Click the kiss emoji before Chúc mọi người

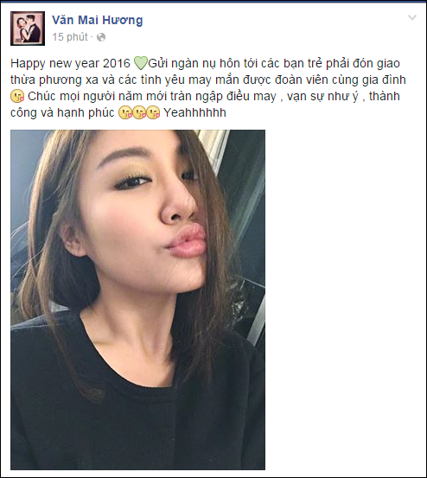(17, 96)
